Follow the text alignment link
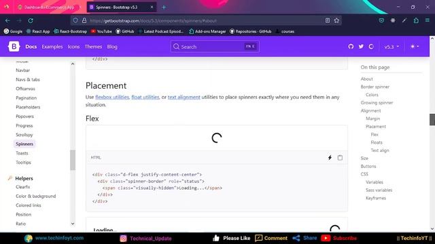This screenshot has width=435, height=244. coord(184,97)
